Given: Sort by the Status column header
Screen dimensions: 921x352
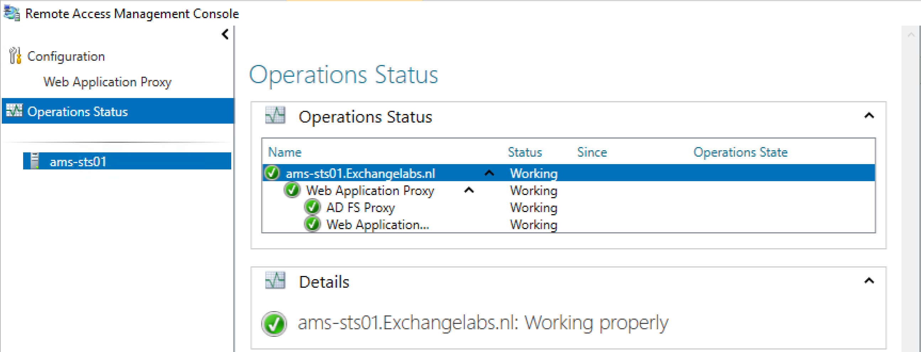Looking at the screenshot, I should tap(524, 152).
